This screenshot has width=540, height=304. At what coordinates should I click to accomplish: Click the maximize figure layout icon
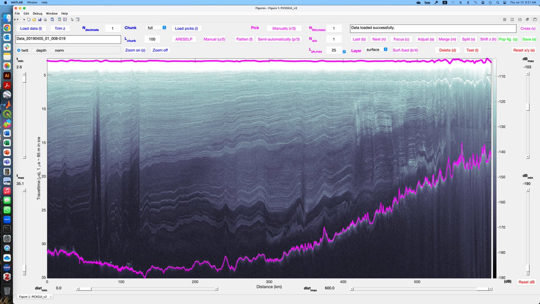535,20
